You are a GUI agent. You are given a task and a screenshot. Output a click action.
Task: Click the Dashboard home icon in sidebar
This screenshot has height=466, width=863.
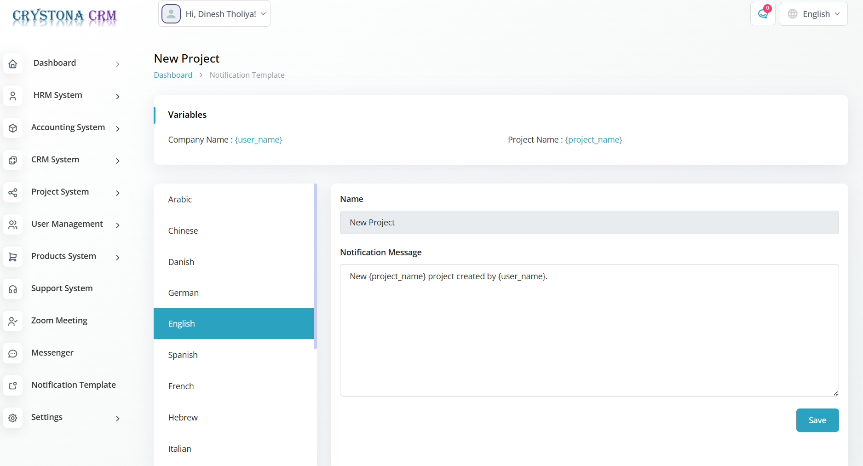coord(13,63)
